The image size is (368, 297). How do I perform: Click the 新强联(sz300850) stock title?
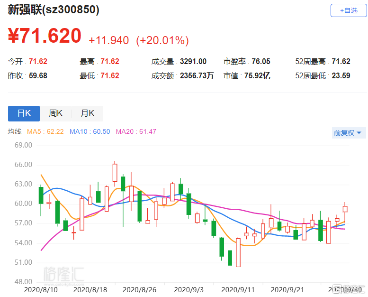coord(54,10)
